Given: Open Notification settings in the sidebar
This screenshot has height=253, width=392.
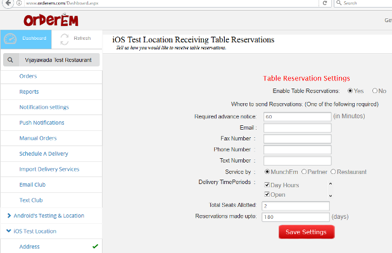Looking at the screenshot, I should (x=44, y=107).
